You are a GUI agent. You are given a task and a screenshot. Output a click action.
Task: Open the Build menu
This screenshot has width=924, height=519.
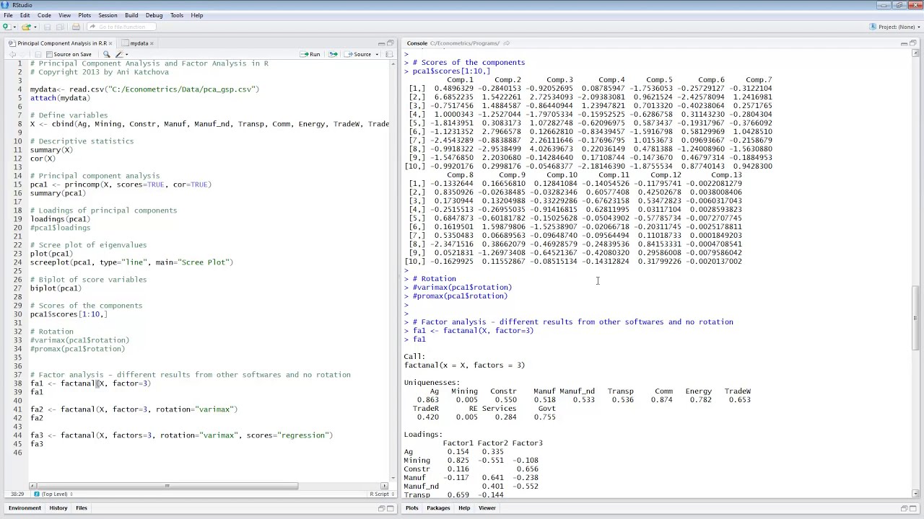coord(131,15)
